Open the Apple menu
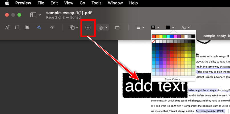 (x=7, y=3)
